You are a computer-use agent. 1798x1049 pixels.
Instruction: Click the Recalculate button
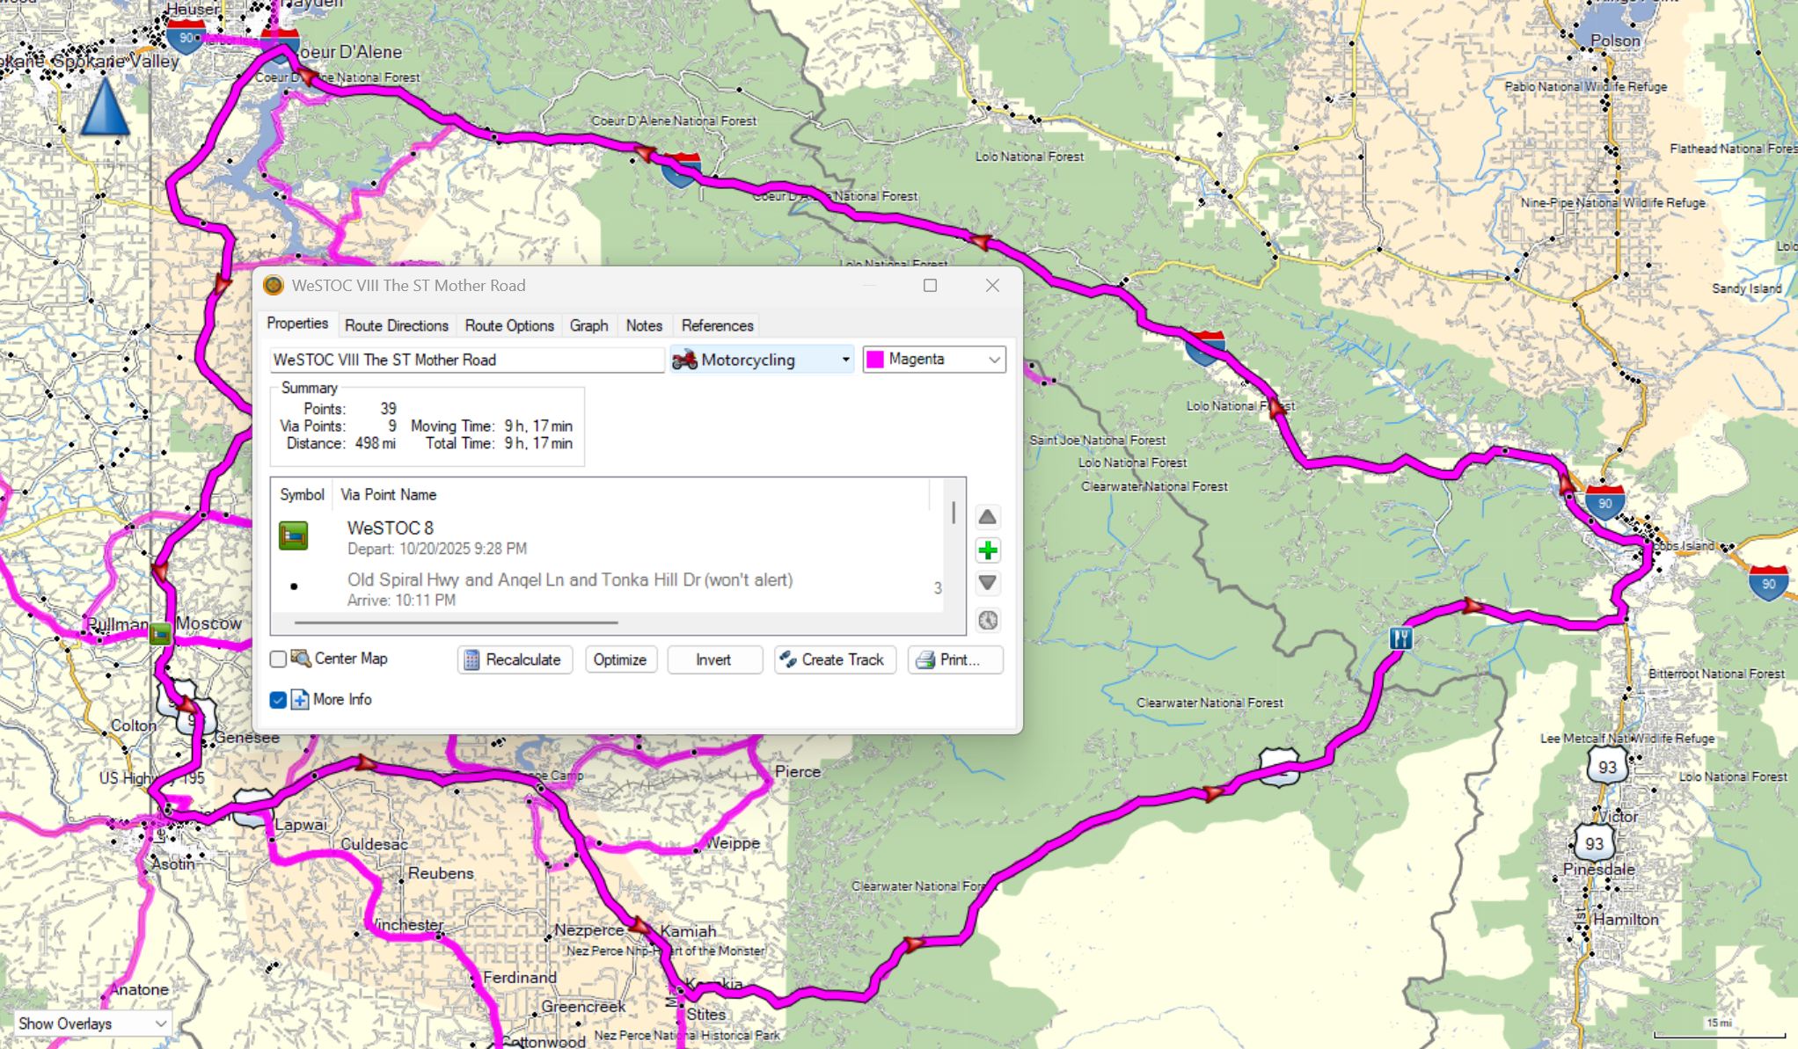click(x=514, y=659)
